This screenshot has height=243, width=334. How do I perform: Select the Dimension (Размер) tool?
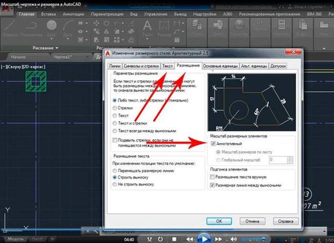tap(164, 26)
